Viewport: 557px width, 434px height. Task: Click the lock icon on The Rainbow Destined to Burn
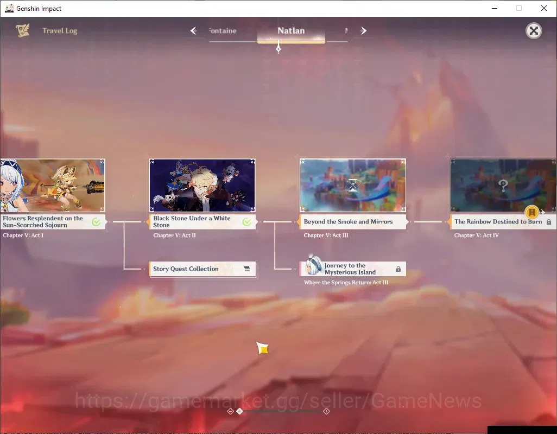pyautogui.click(x=549, y=222)
